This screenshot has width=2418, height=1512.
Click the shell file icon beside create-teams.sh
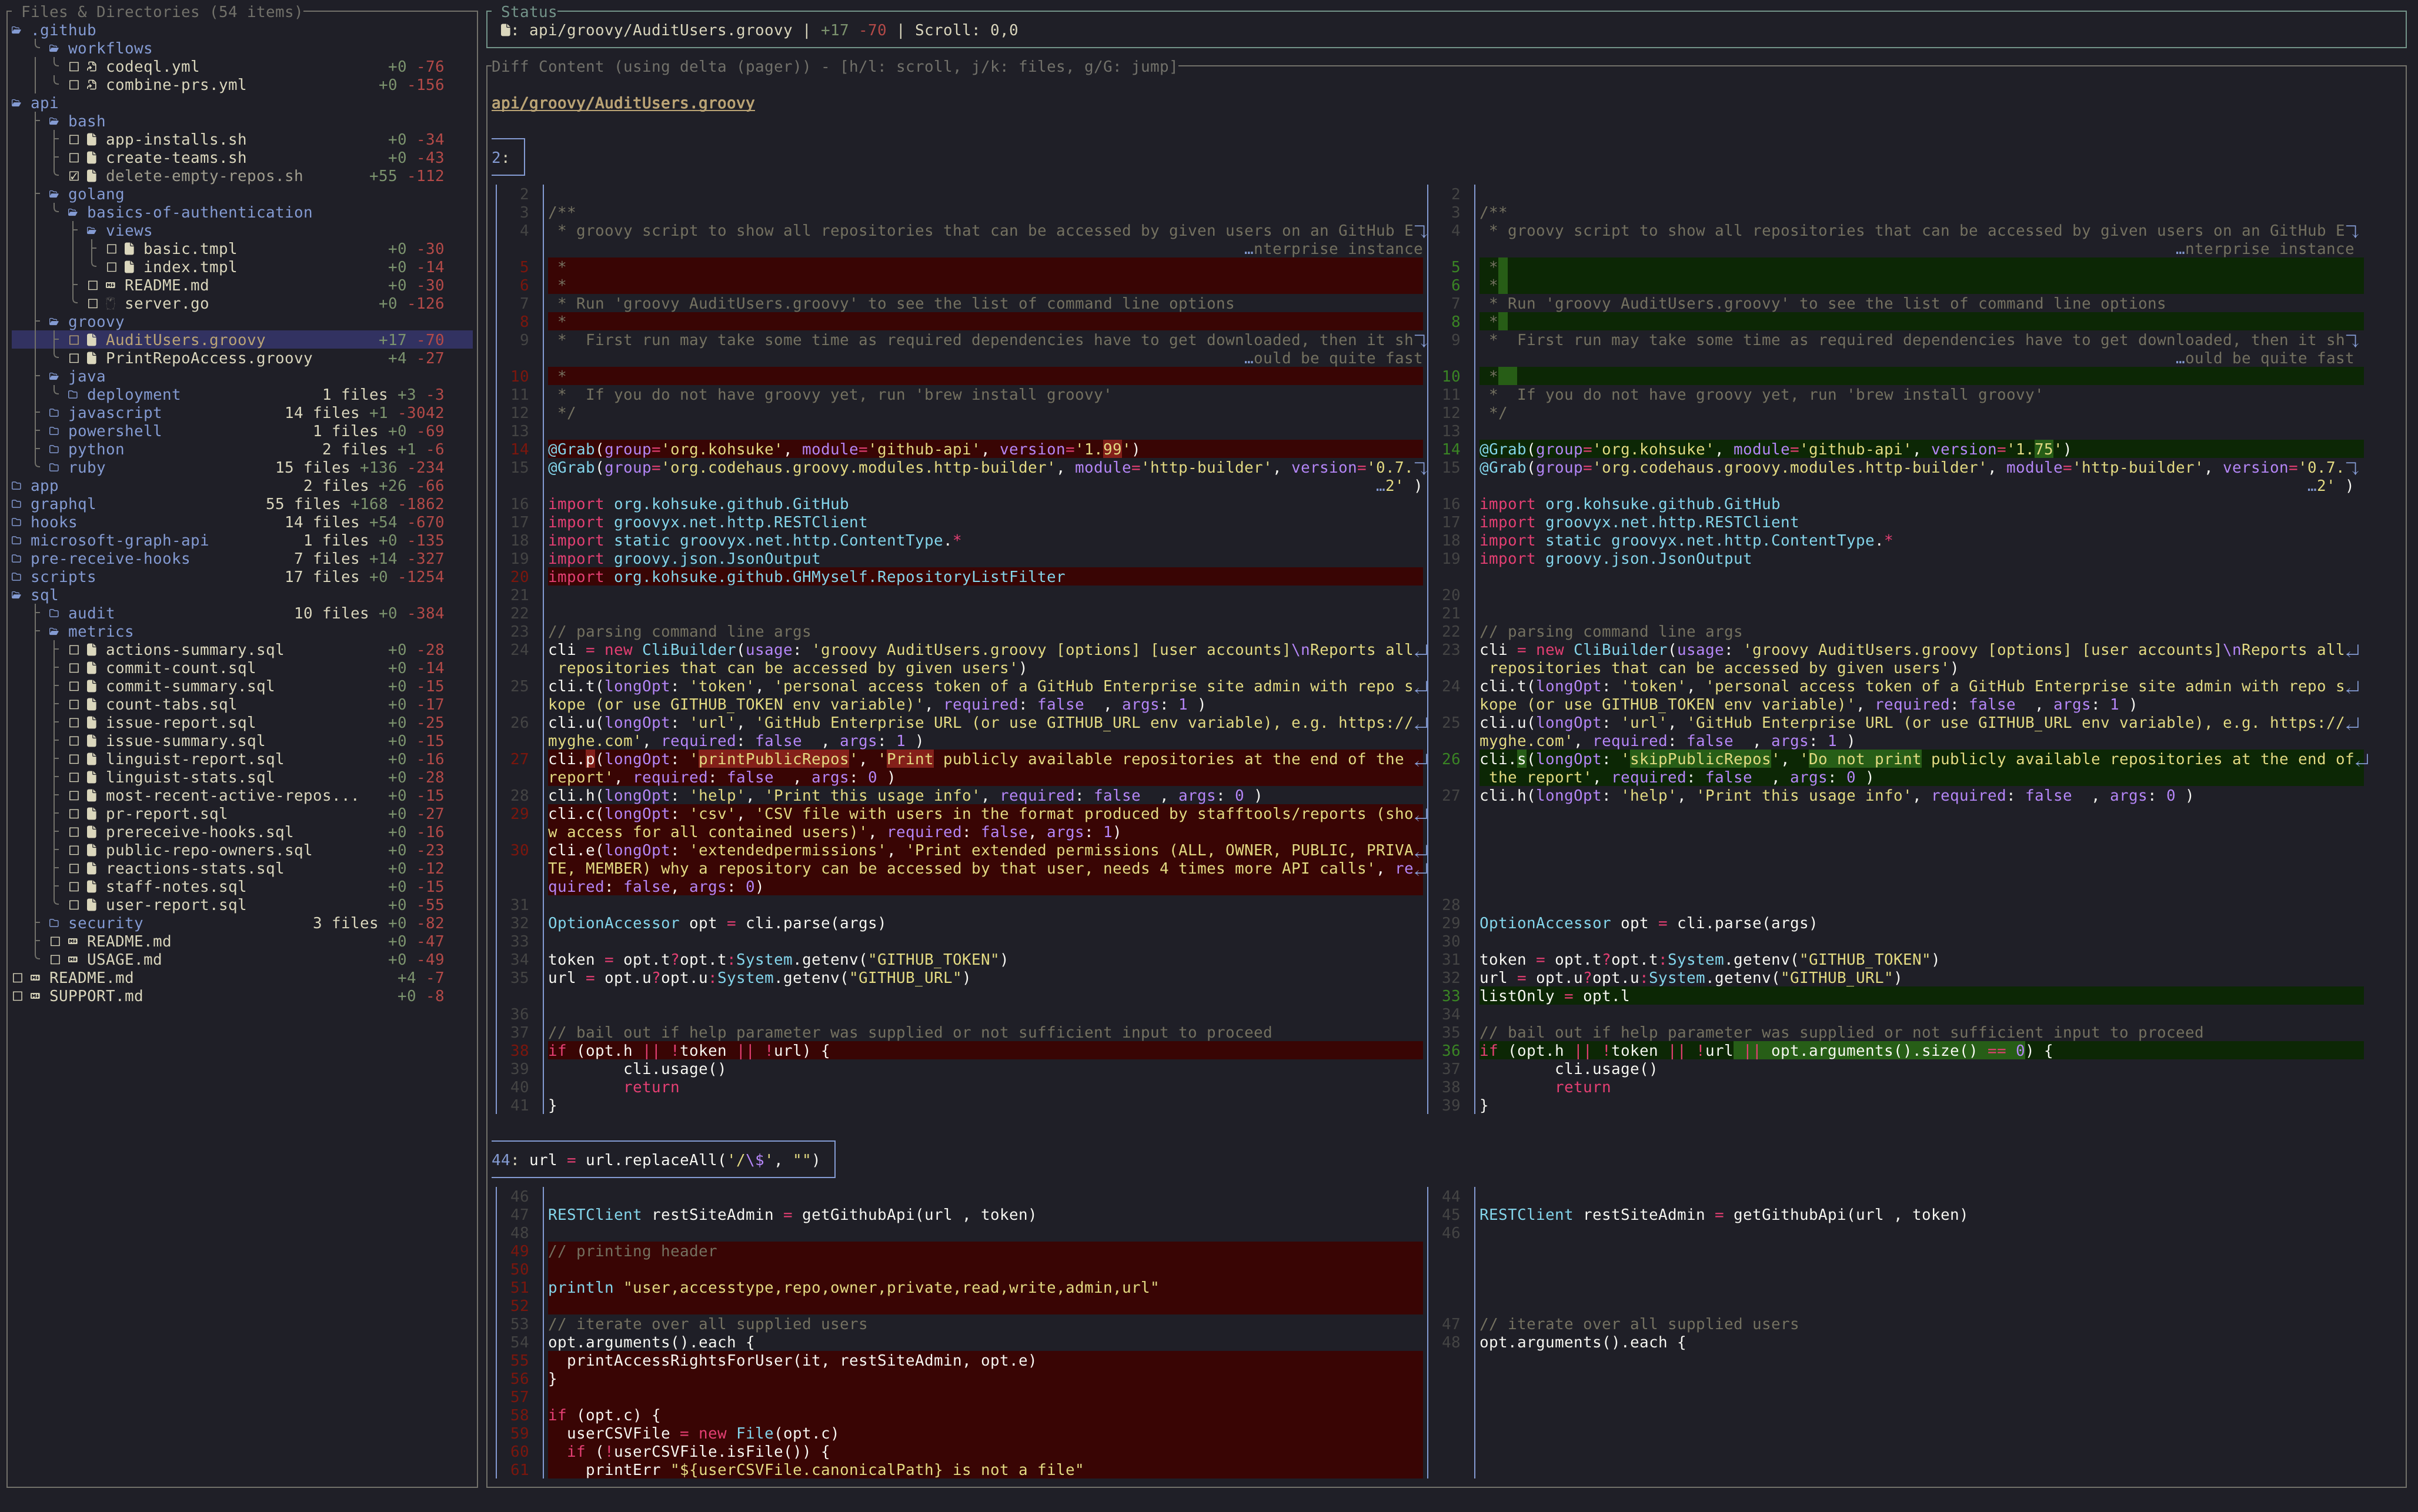click(x=92, y=157)
